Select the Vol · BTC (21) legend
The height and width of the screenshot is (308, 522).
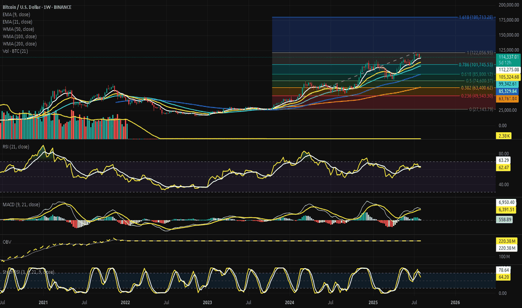15,51
